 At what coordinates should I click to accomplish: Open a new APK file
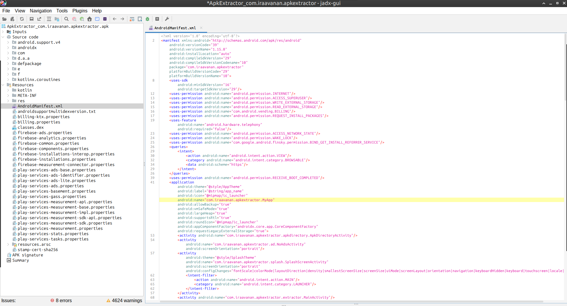click(4, 19)
